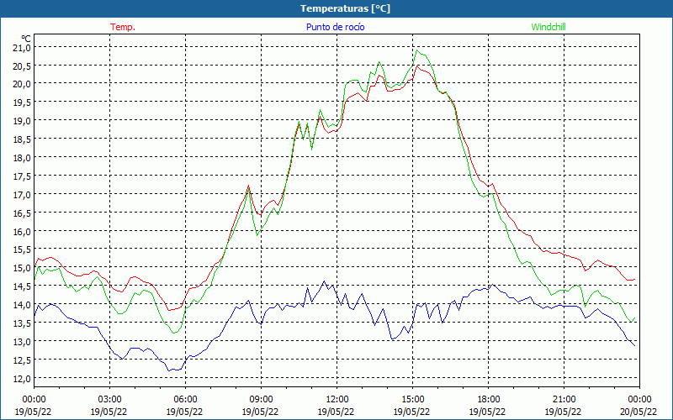Click the 12,5 y-axis value
Screen dimensions: 673x420
[22, 360]
